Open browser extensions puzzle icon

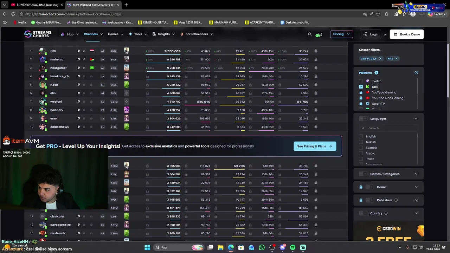387,14
